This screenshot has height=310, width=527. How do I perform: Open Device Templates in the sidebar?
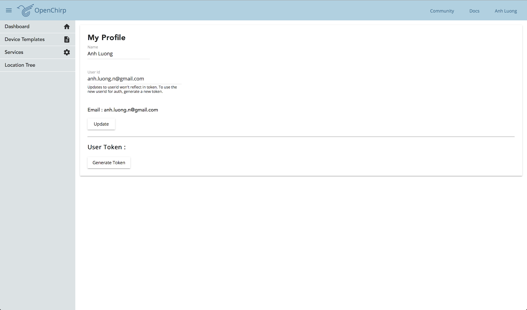38,39
